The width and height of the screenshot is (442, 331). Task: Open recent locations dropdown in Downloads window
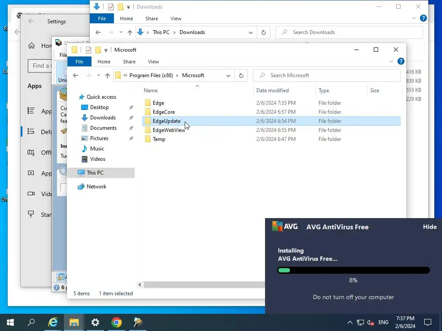(x=121, y=32)
